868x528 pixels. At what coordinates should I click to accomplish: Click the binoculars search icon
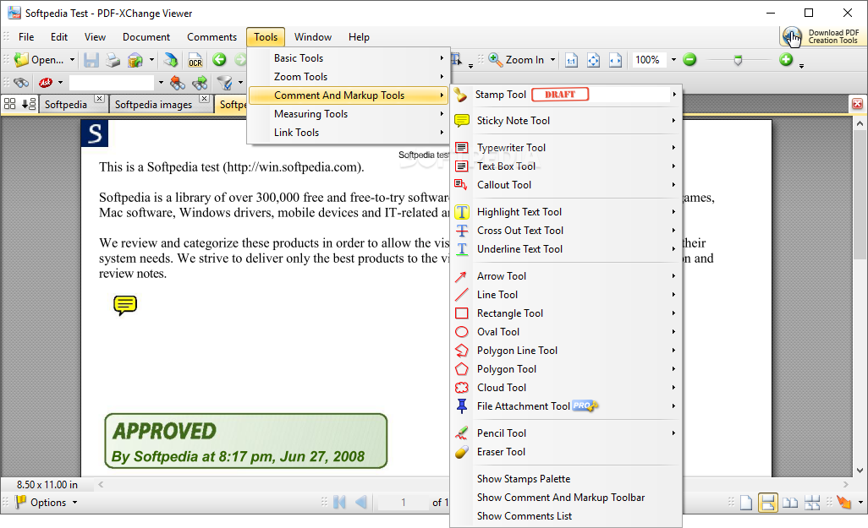[x=22, y=83]
